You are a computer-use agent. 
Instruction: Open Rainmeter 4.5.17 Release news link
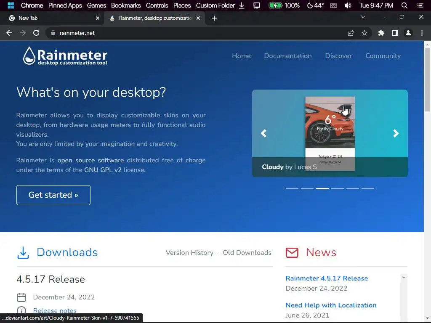tap(327, 278)
